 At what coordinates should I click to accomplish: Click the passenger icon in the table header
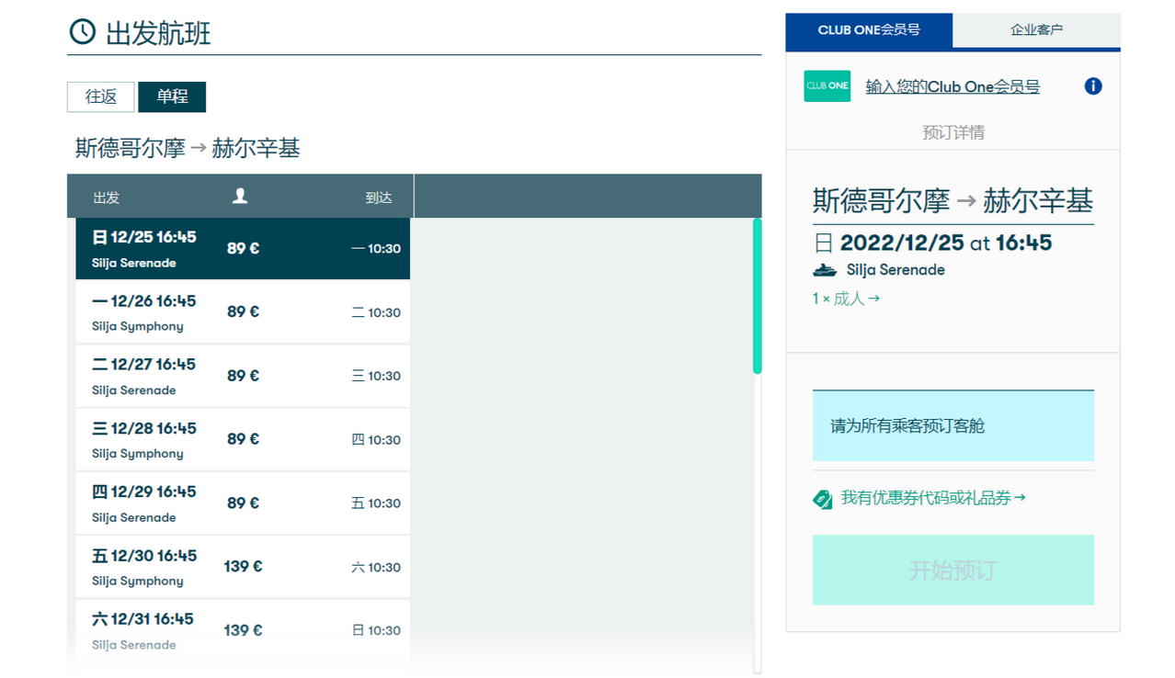click(x=240, y=196)
